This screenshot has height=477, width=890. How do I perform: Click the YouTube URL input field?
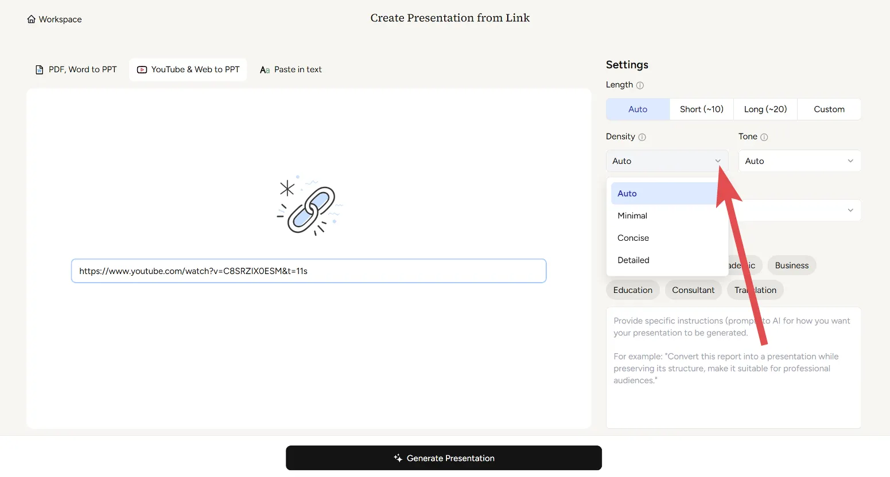(309, 271)
